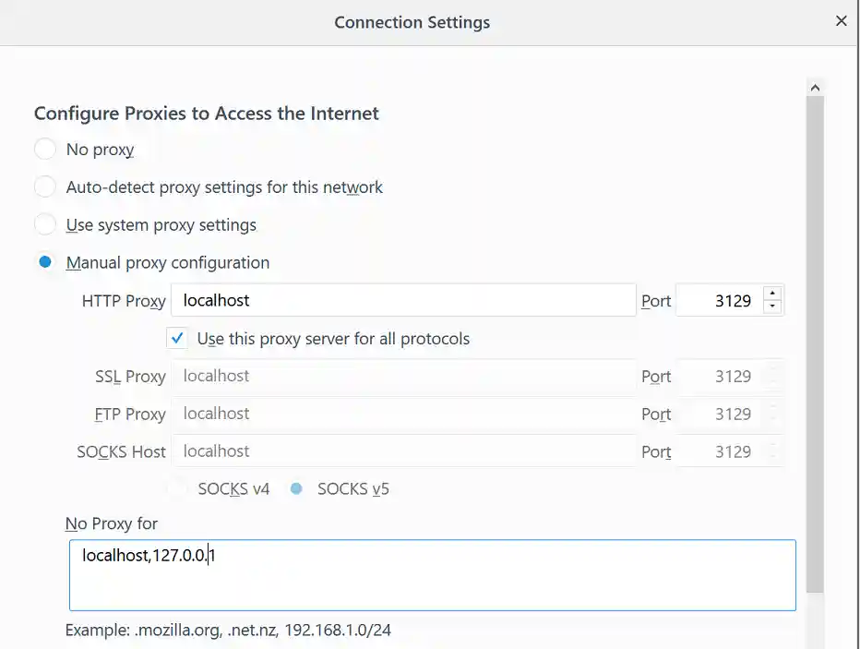Click the scrollbar up arrow

click(815, 88)
